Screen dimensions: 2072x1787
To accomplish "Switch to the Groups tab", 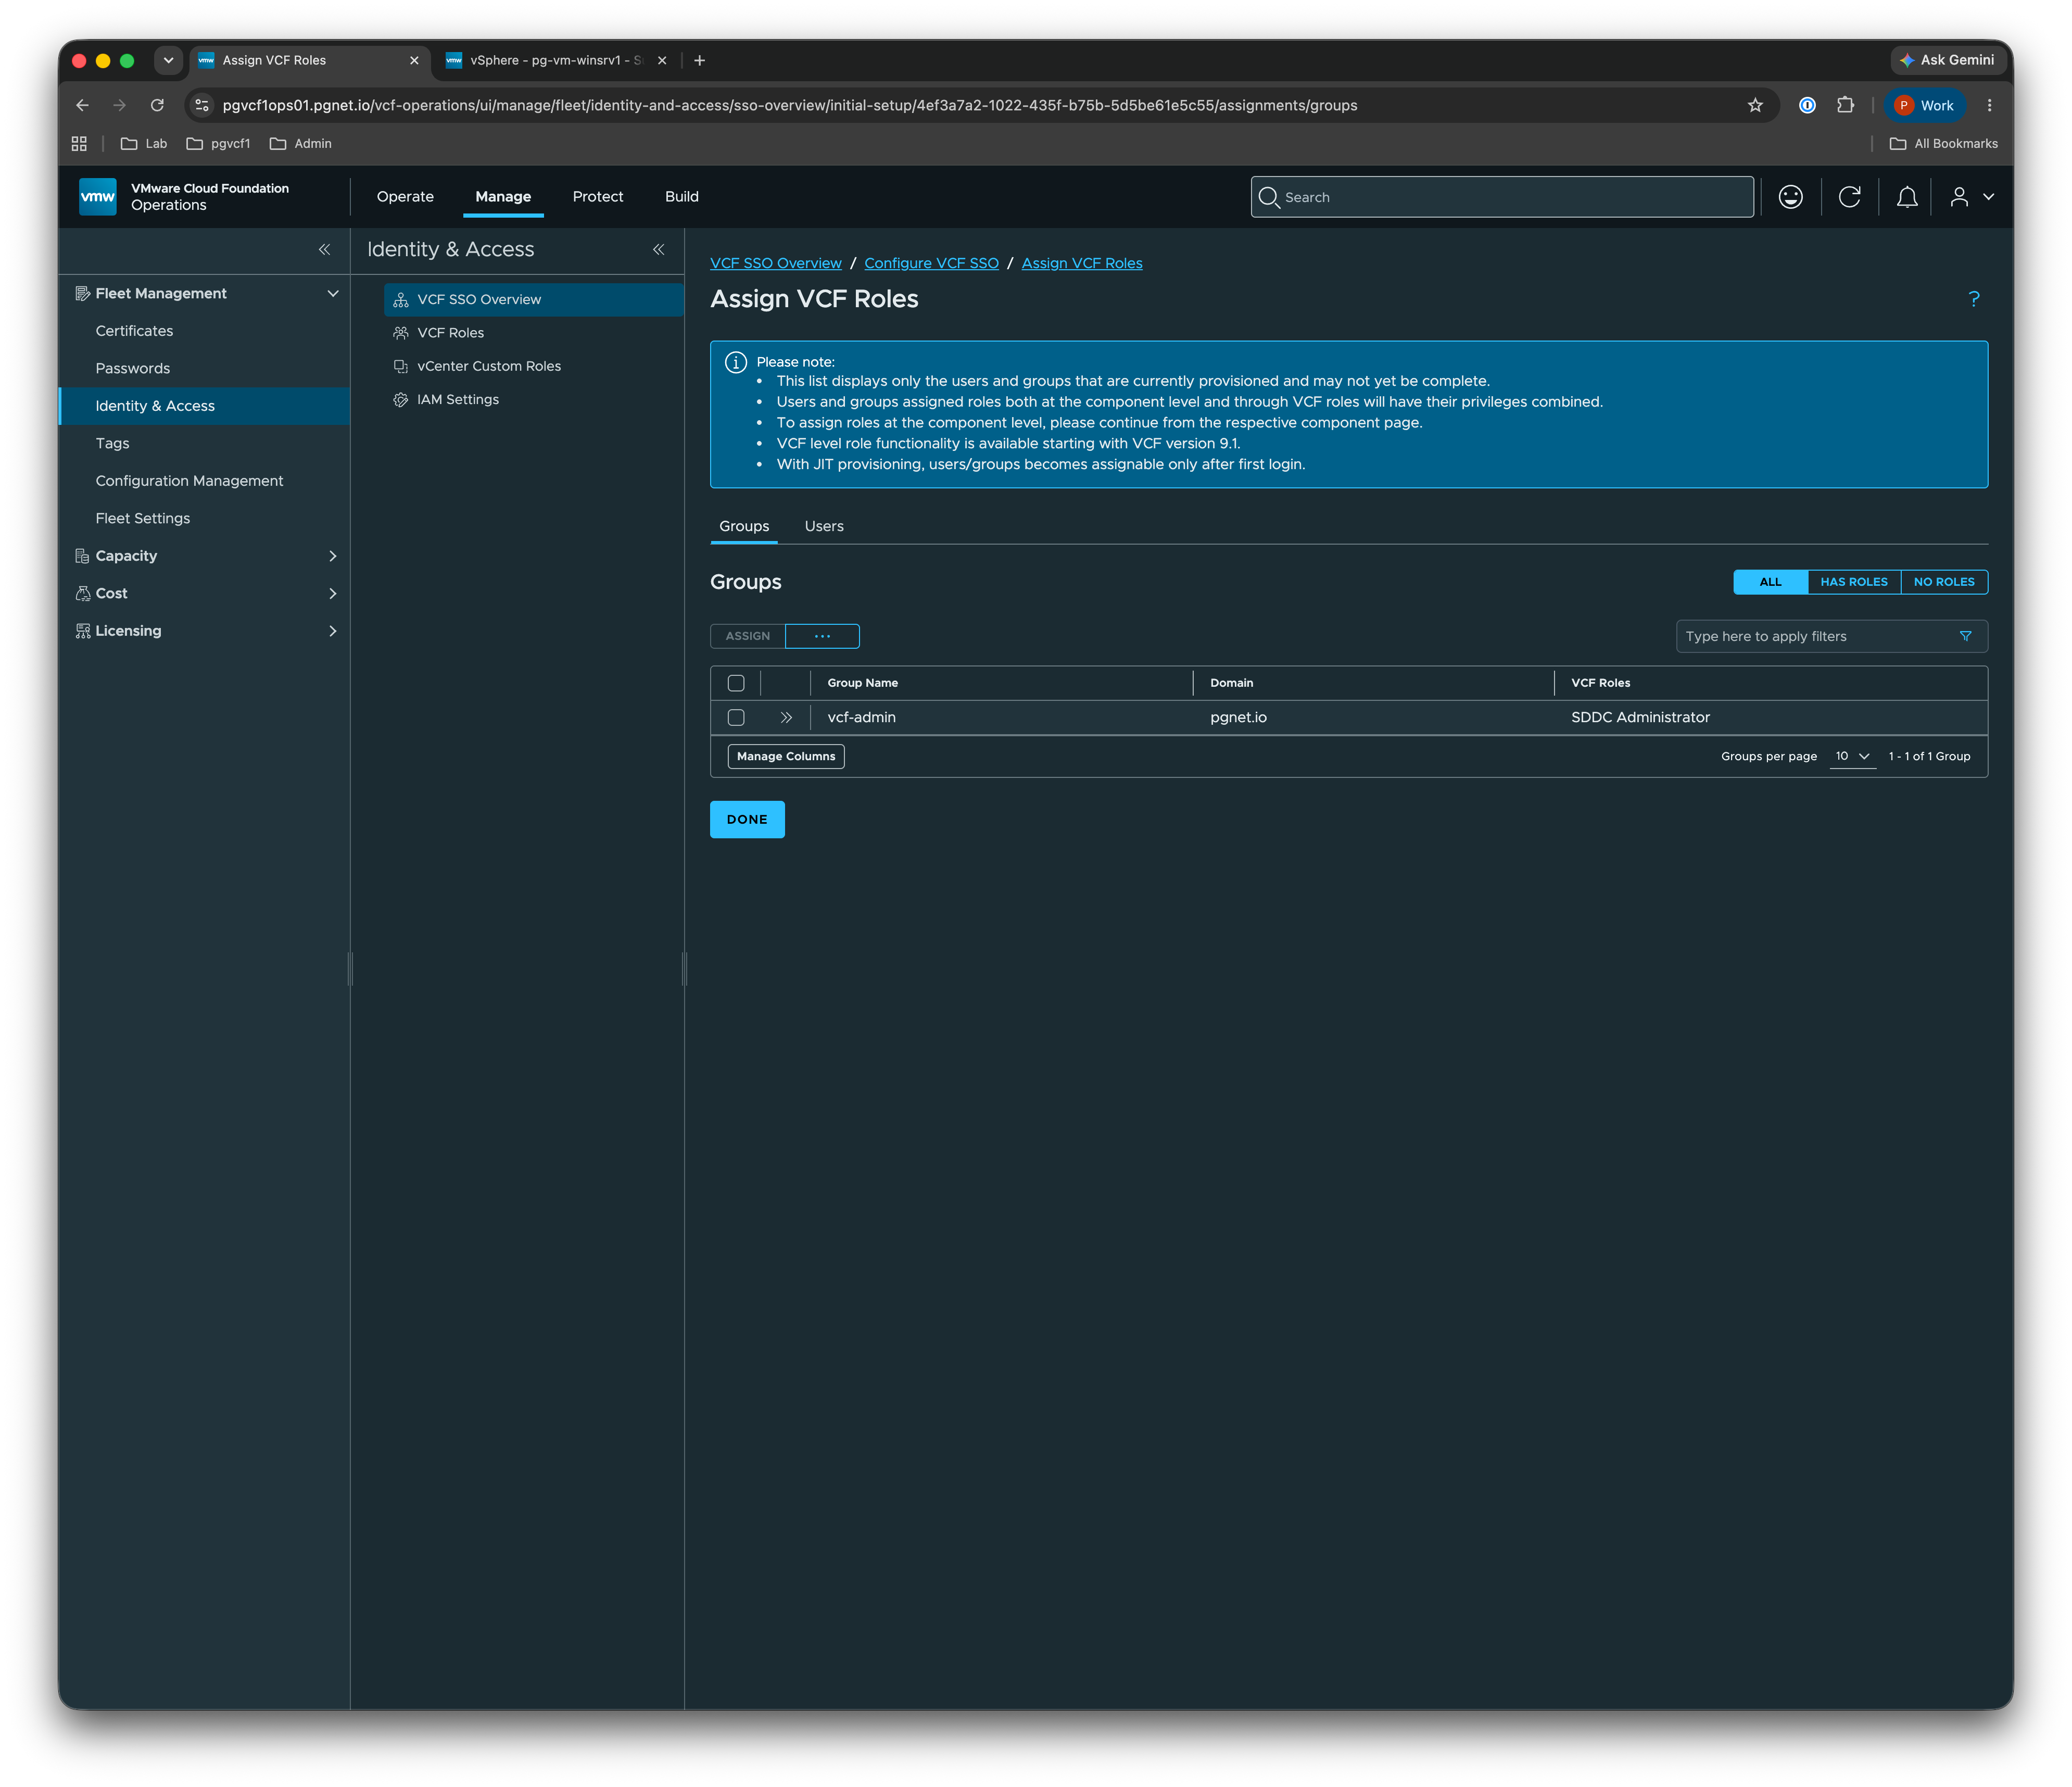I will (744, 526).
